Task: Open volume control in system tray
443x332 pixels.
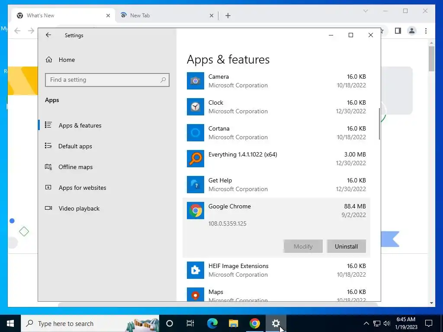Action: coord(387,323)
